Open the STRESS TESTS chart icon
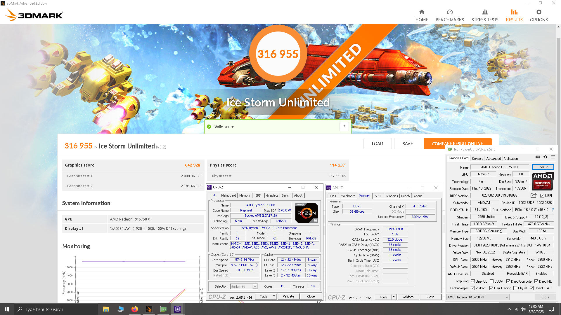The width and height of the screenshot is (561, 315). pos(485,12)
